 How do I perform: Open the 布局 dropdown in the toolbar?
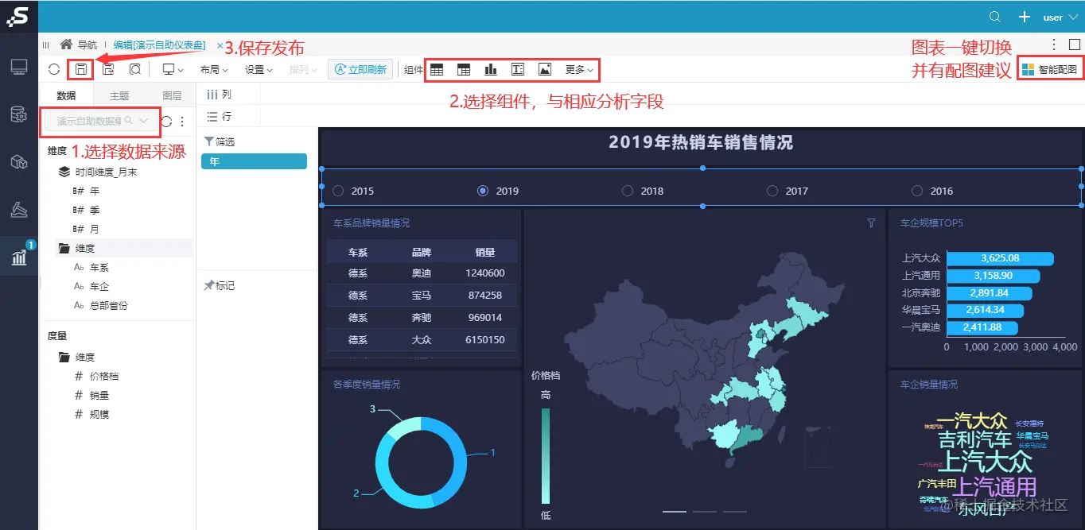[213, 69]
